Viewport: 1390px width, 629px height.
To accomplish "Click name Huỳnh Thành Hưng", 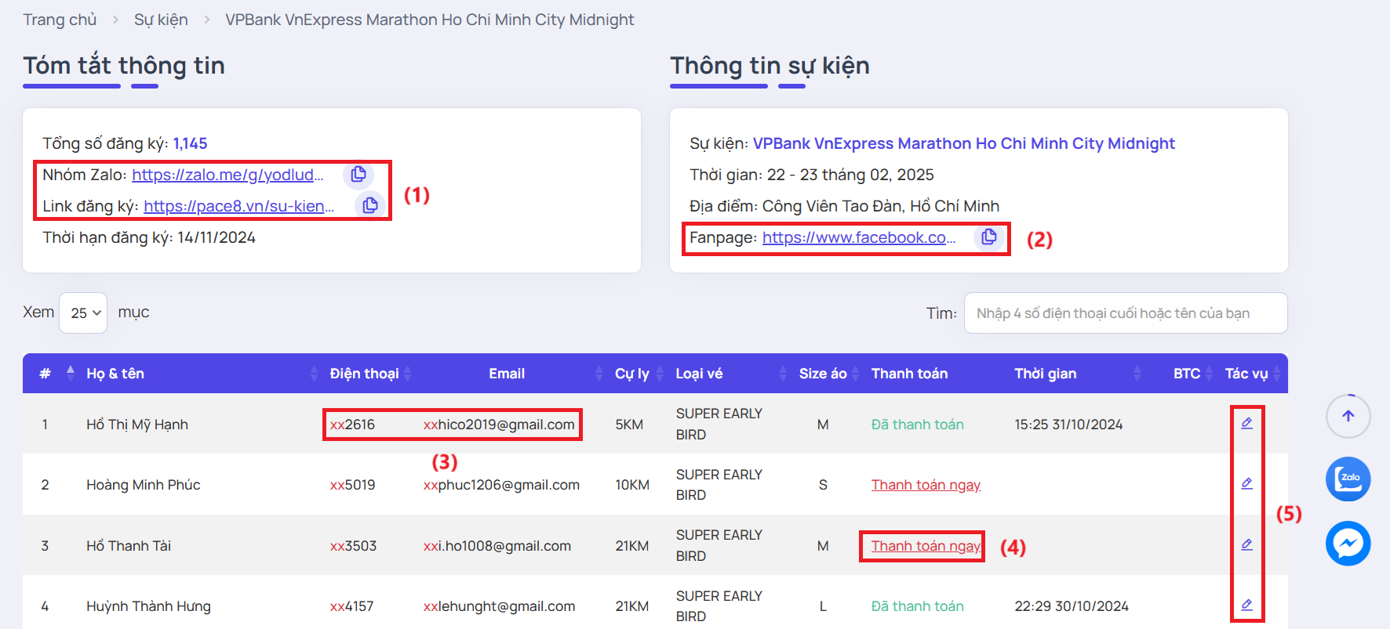I will [148, 606].
